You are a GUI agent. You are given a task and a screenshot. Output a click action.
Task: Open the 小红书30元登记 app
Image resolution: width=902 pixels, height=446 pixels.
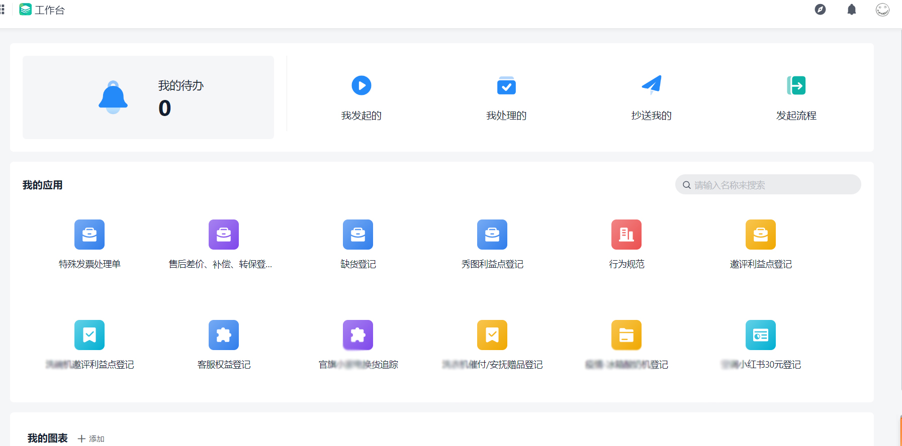point(760,335)
